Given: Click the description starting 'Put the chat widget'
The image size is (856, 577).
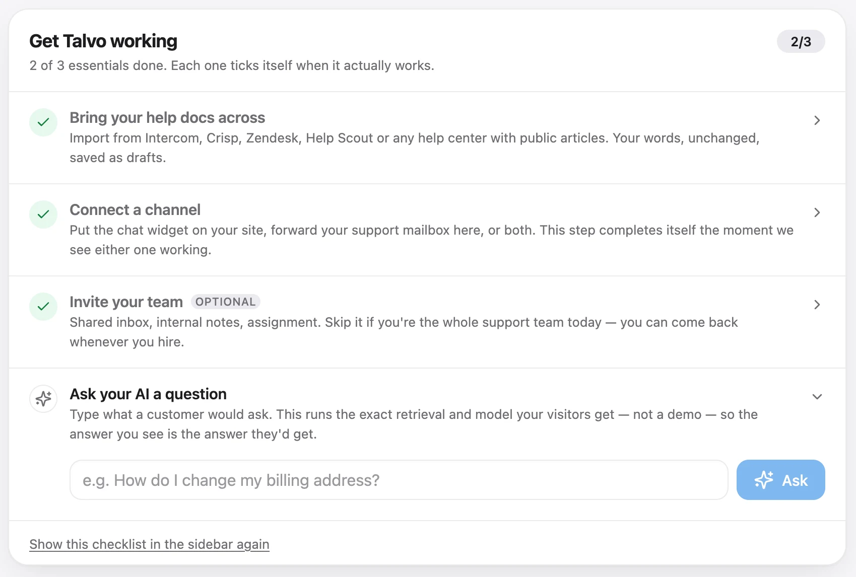Looking at the screenshot, I should point(432,240).
